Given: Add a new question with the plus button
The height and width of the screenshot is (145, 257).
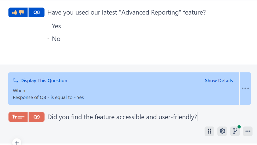Looking at the screenshot, I should click(17, 142).
